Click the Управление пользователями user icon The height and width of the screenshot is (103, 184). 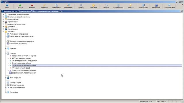(x=6, y=15)
